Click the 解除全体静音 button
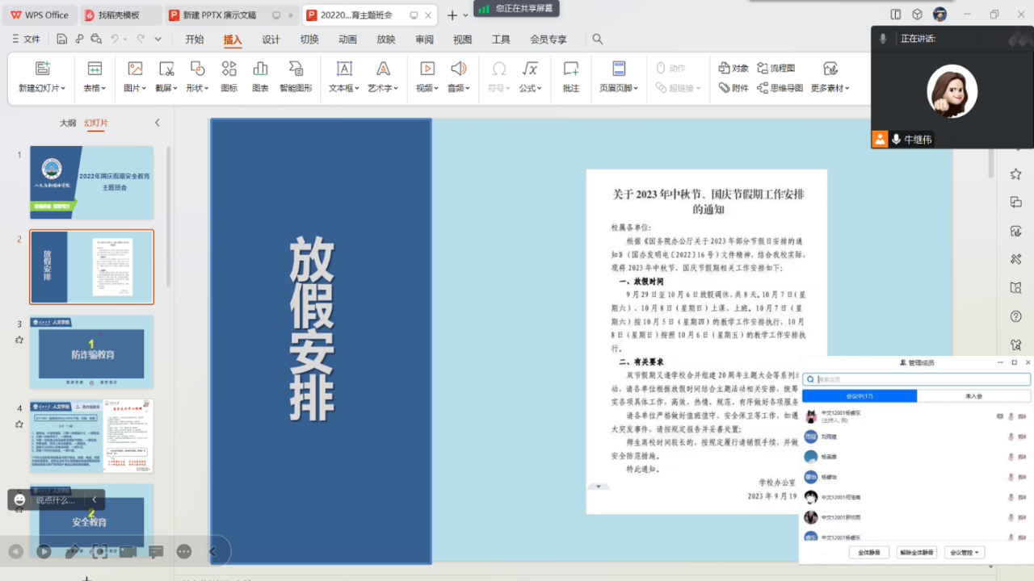The width and height of the screenshot is (1034, 581). coord(917,553)
